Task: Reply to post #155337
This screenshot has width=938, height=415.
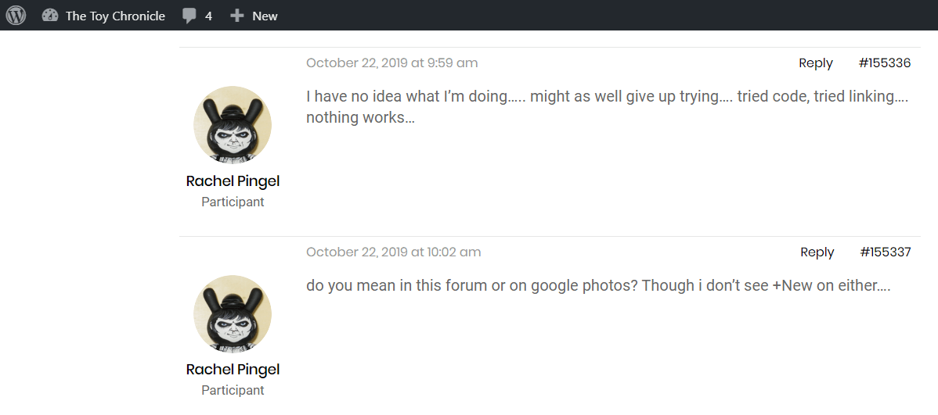Action: tap(817, 252)
